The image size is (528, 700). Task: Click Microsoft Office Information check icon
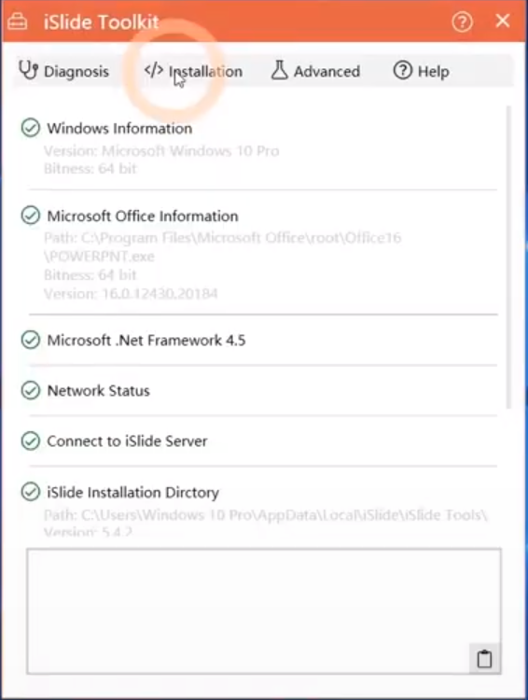(31, 216)
